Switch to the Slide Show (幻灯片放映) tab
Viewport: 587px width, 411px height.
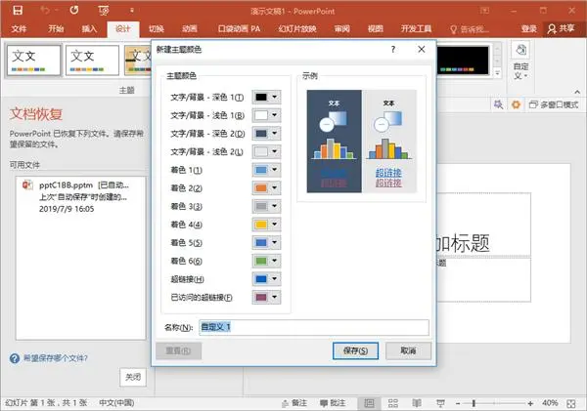[297, 28]
